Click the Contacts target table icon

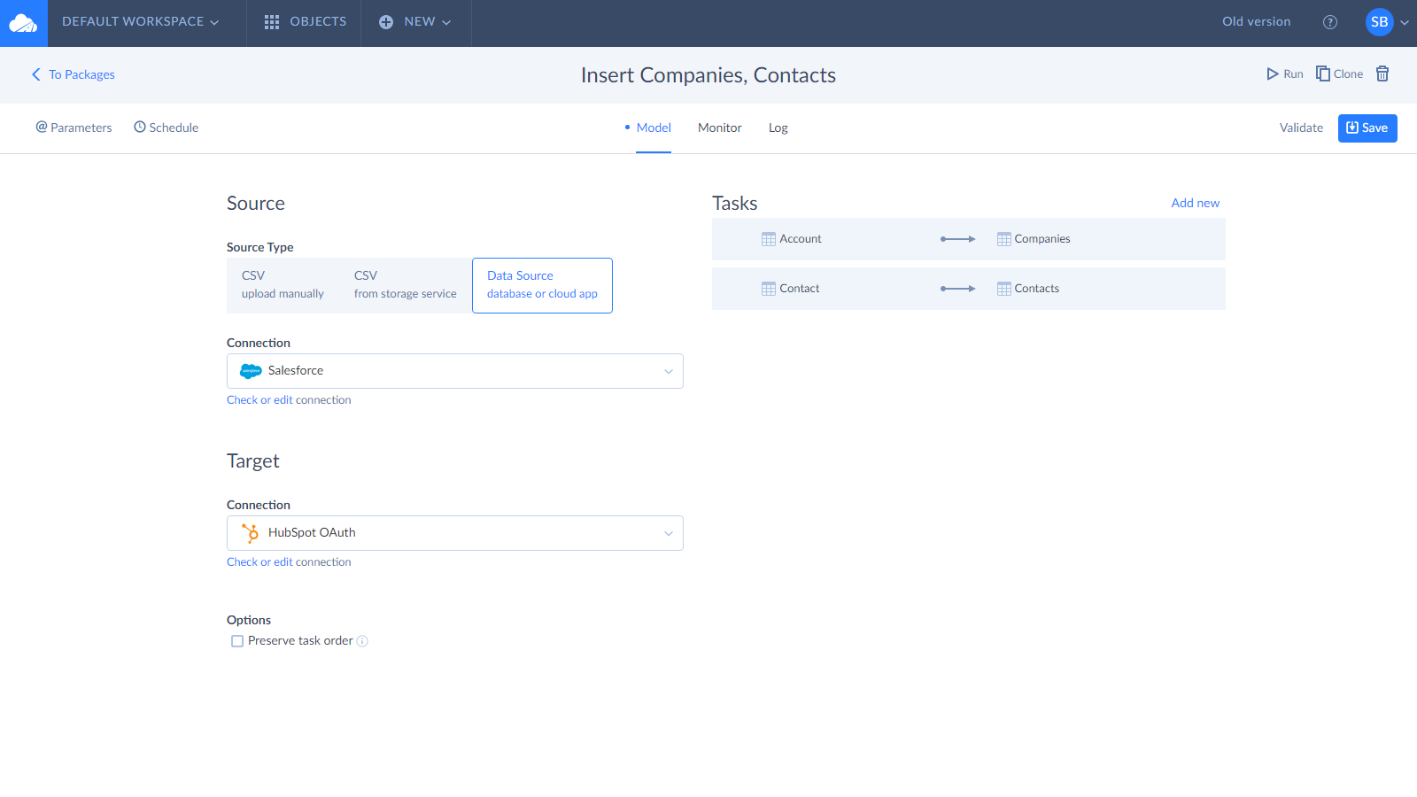1004,289
